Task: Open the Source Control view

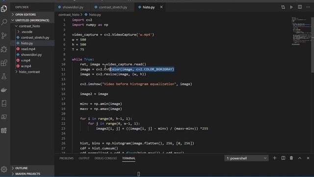Action: (x=4, y=36)
